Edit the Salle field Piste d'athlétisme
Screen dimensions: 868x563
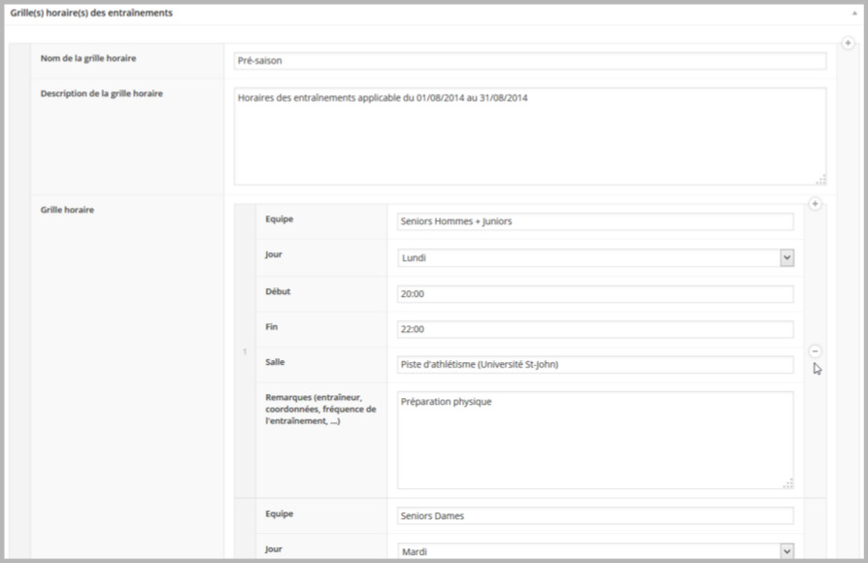tap(595, 365)
